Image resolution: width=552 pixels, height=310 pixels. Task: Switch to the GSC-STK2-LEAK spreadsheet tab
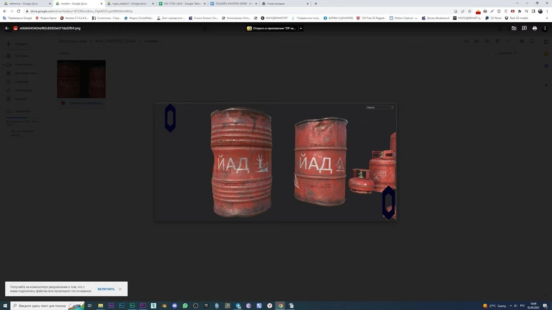pyautogui.click(x=182, y=4)
